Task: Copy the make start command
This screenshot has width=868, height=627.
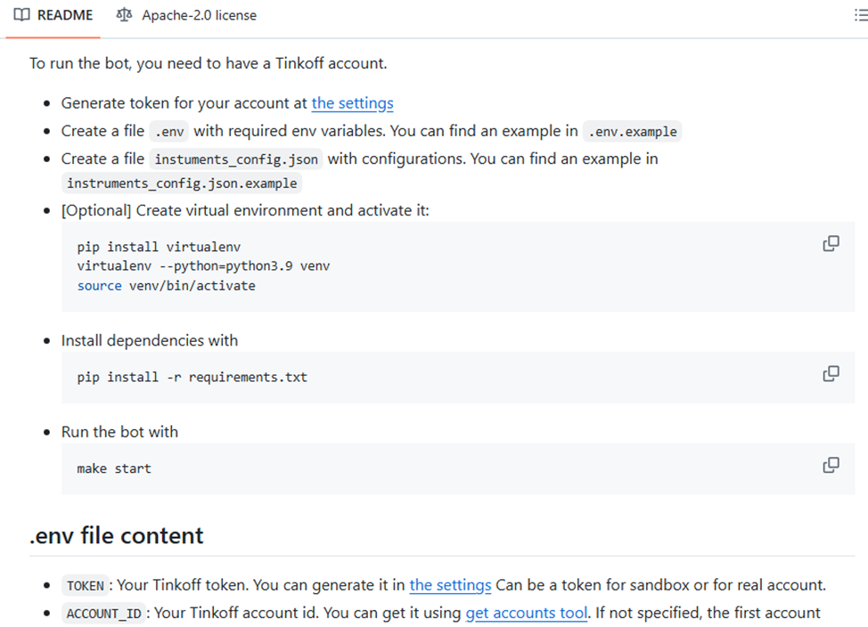Action: pyautogui.click(x=831, y=466)
